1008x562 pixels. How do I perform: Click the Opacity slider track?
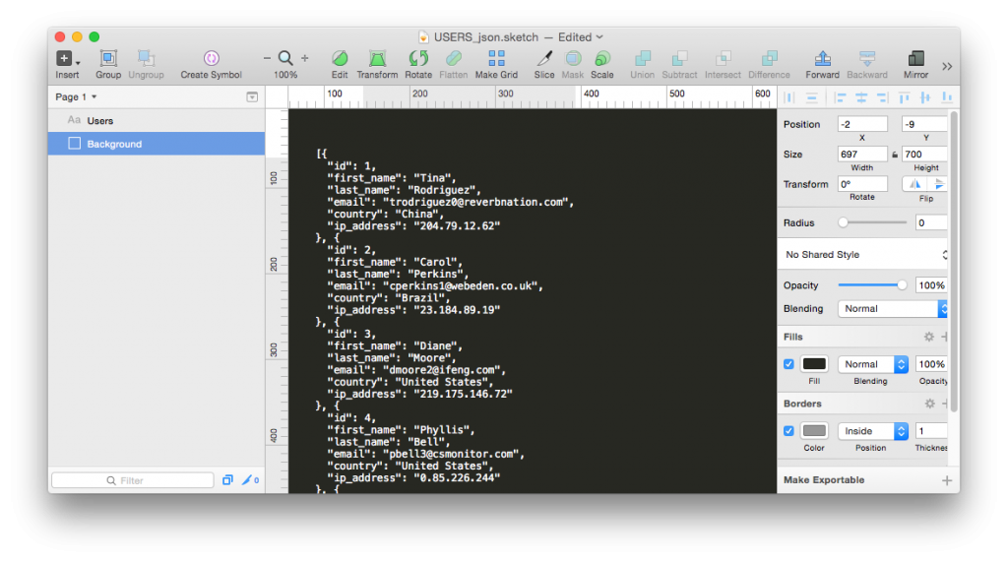(872, 284)
